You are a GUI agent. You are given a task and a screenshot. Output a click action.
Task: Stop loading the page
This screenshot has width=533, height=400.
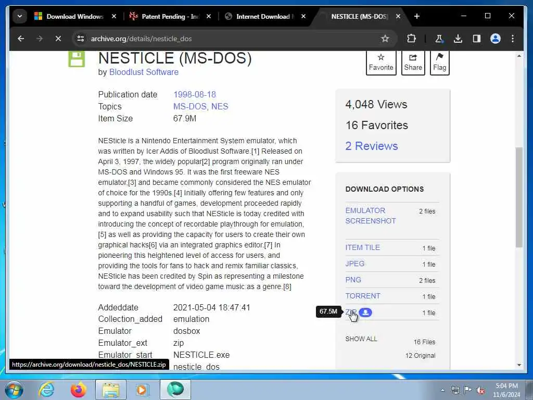58,39
